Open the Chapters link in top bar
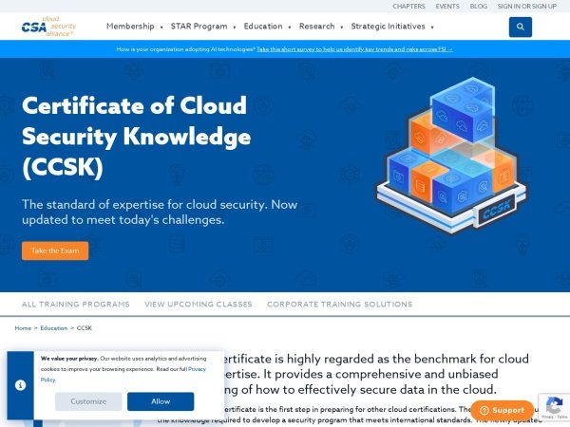570x427 pixels. (x=408, y=7)
